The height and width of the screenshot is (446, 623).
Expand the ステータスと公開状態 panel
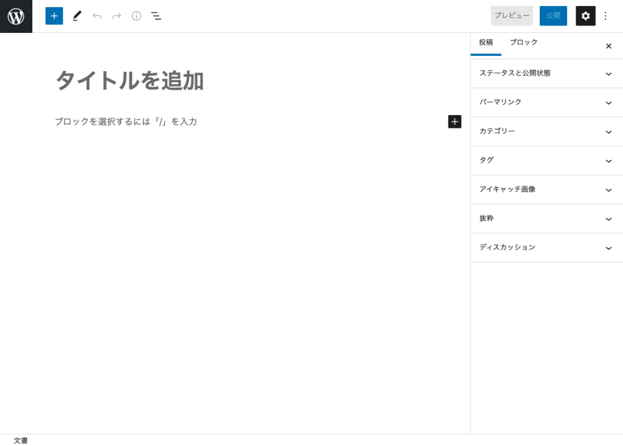click(546, 73)
